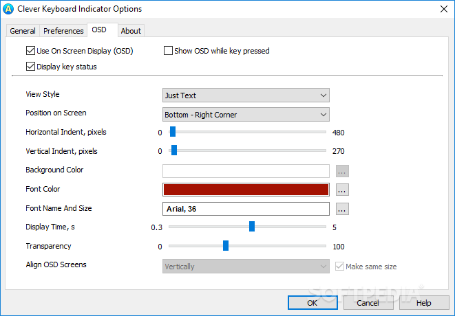Click the View Style label

coord(43,94)
